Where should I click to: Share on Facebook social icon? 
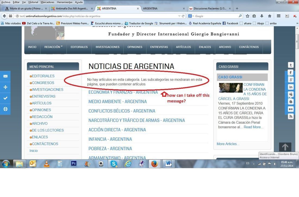(x=291, y=72)
